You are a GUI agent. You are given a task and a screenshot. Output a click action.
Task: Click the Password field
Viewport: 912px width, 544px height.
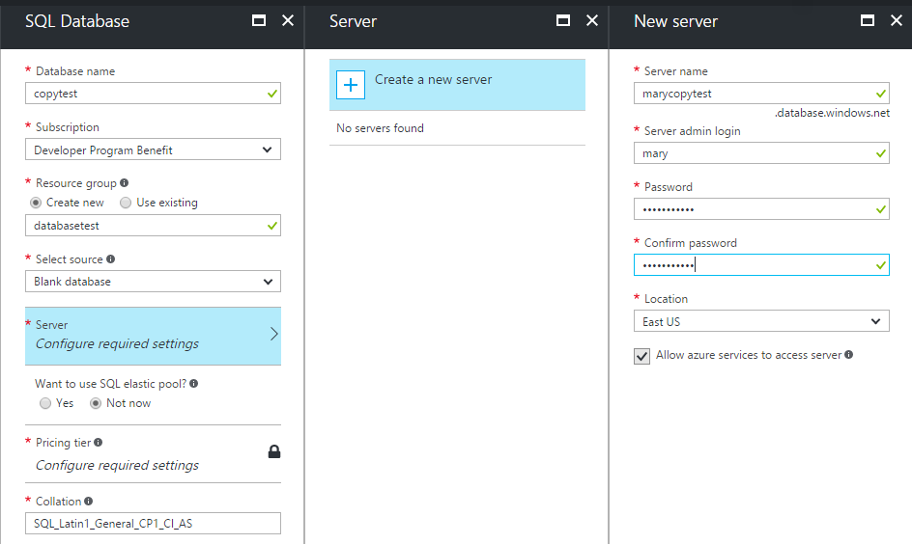click(761, 209)
